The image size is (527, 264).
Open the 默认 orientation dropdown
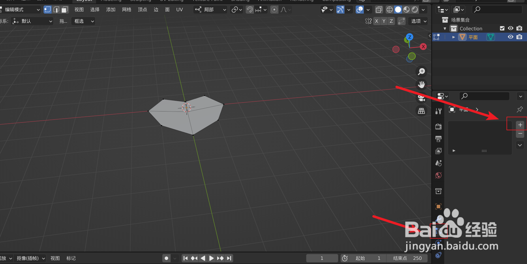(32, 21)
